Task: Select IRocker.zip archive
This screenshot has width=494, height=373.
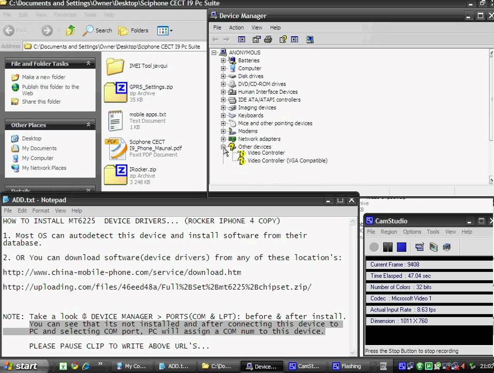Action: pyautogui.click(x=130, y=175)
